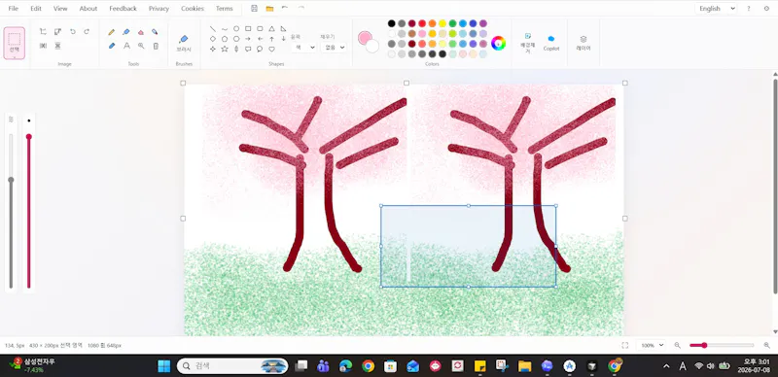Flip image horizontally icon

pos(43,46)
